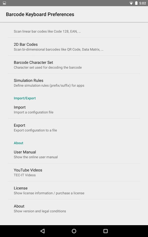Viewport: 148px width, 237px height.
Task: Open License information item
Action: point(74,190)
